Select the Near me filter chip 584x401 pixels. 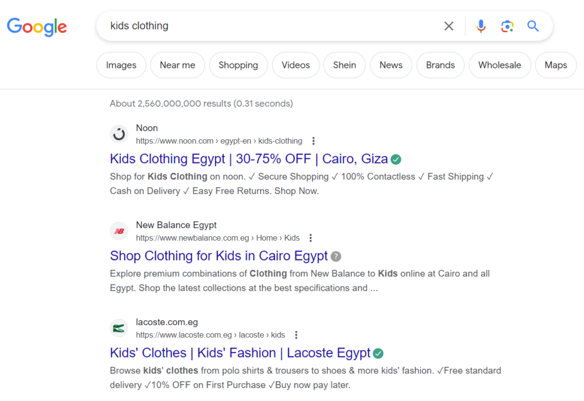coord(178,65)
